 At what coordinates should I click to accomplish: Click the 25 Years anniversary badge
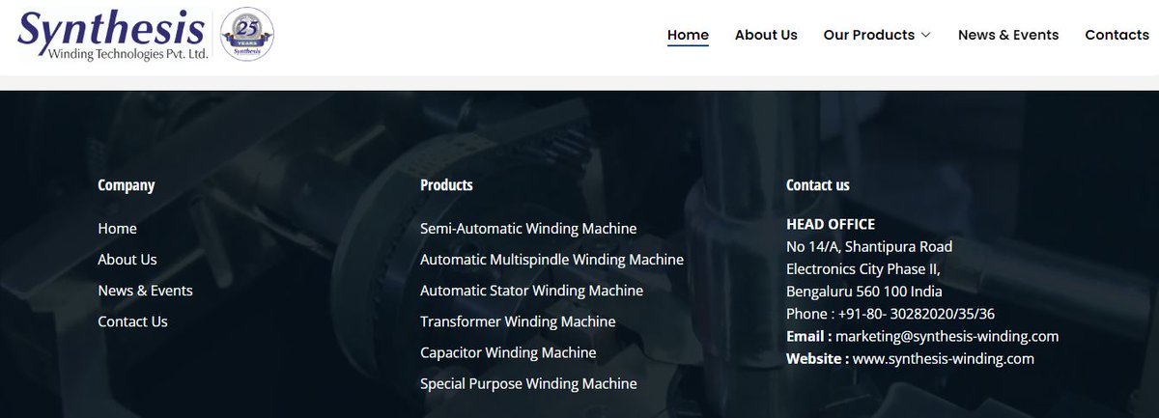(x=247, y=35)
